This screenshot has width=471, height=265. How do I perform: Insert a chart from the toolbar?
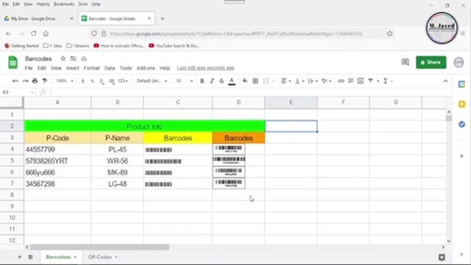[360, 81]
